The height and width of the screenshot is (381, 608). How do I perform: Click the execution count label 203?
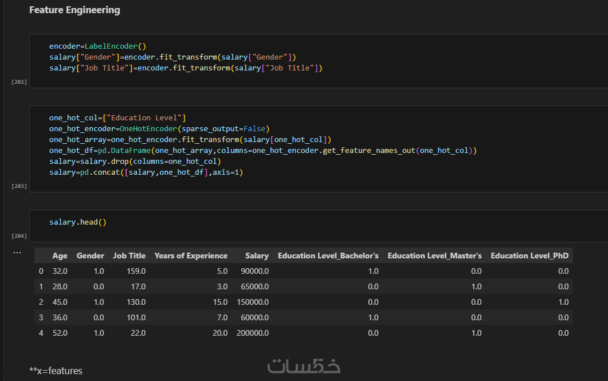(19, 186)
